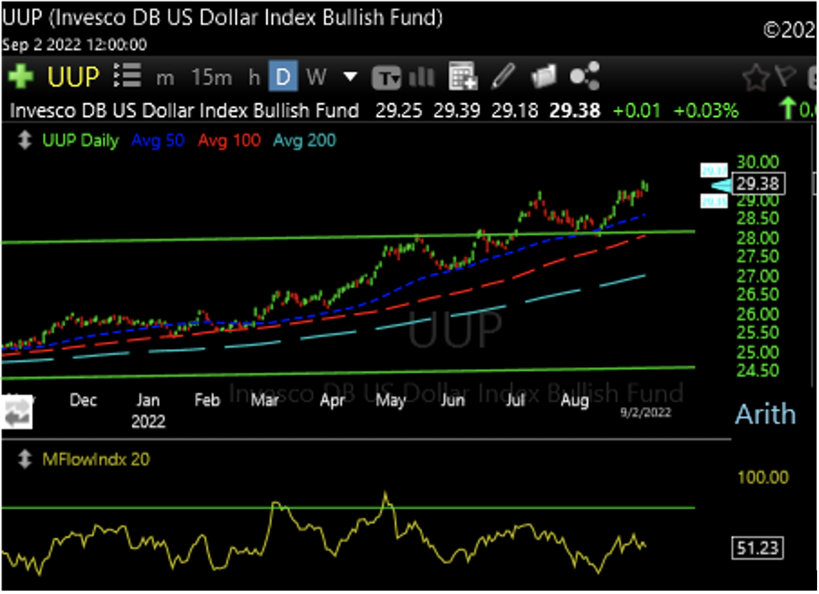Click the share chart icon
Image resolution: width=819 pixels, height=594 pixels.
[x=585, y=76]
